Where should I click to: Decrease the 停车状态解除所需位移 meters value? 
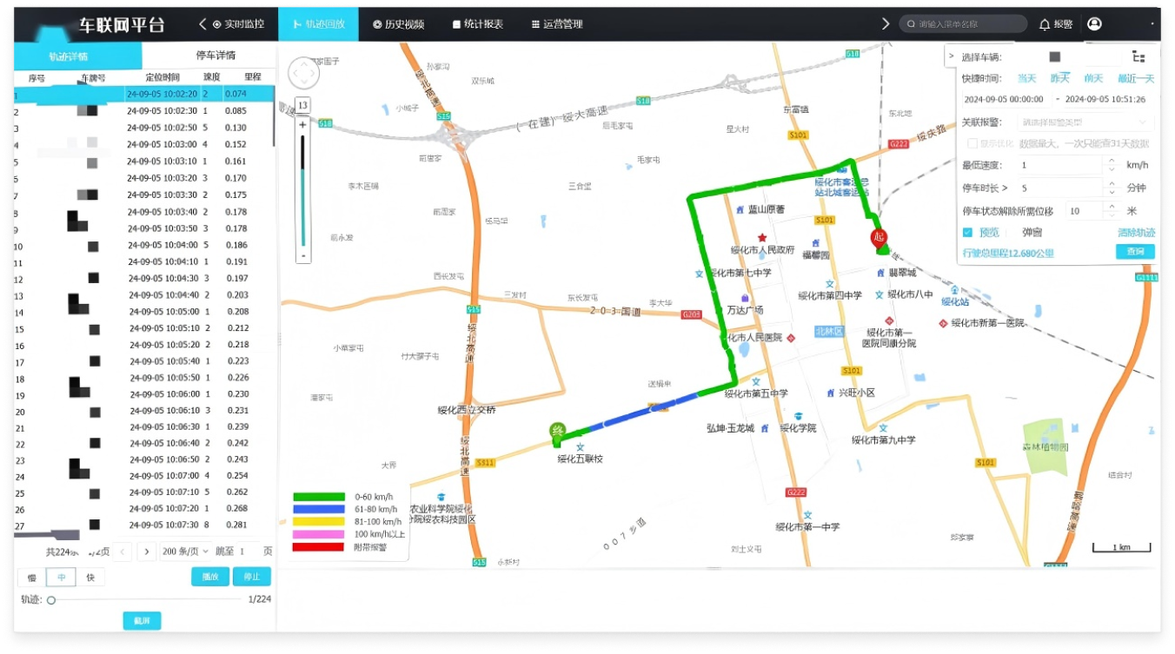[x=1112, y=215]
